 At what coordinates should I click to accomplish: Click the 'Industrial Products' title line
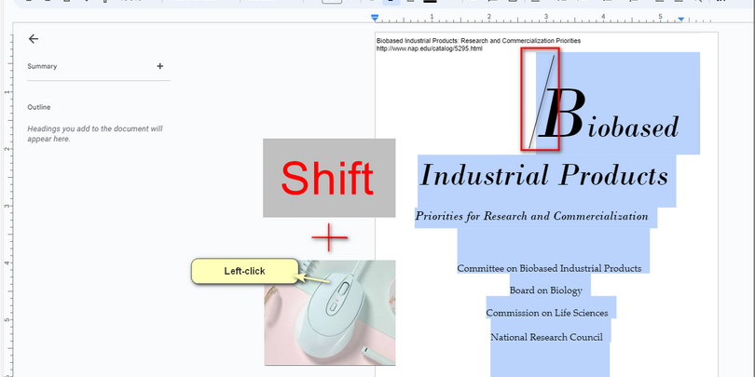coord(544,176)
